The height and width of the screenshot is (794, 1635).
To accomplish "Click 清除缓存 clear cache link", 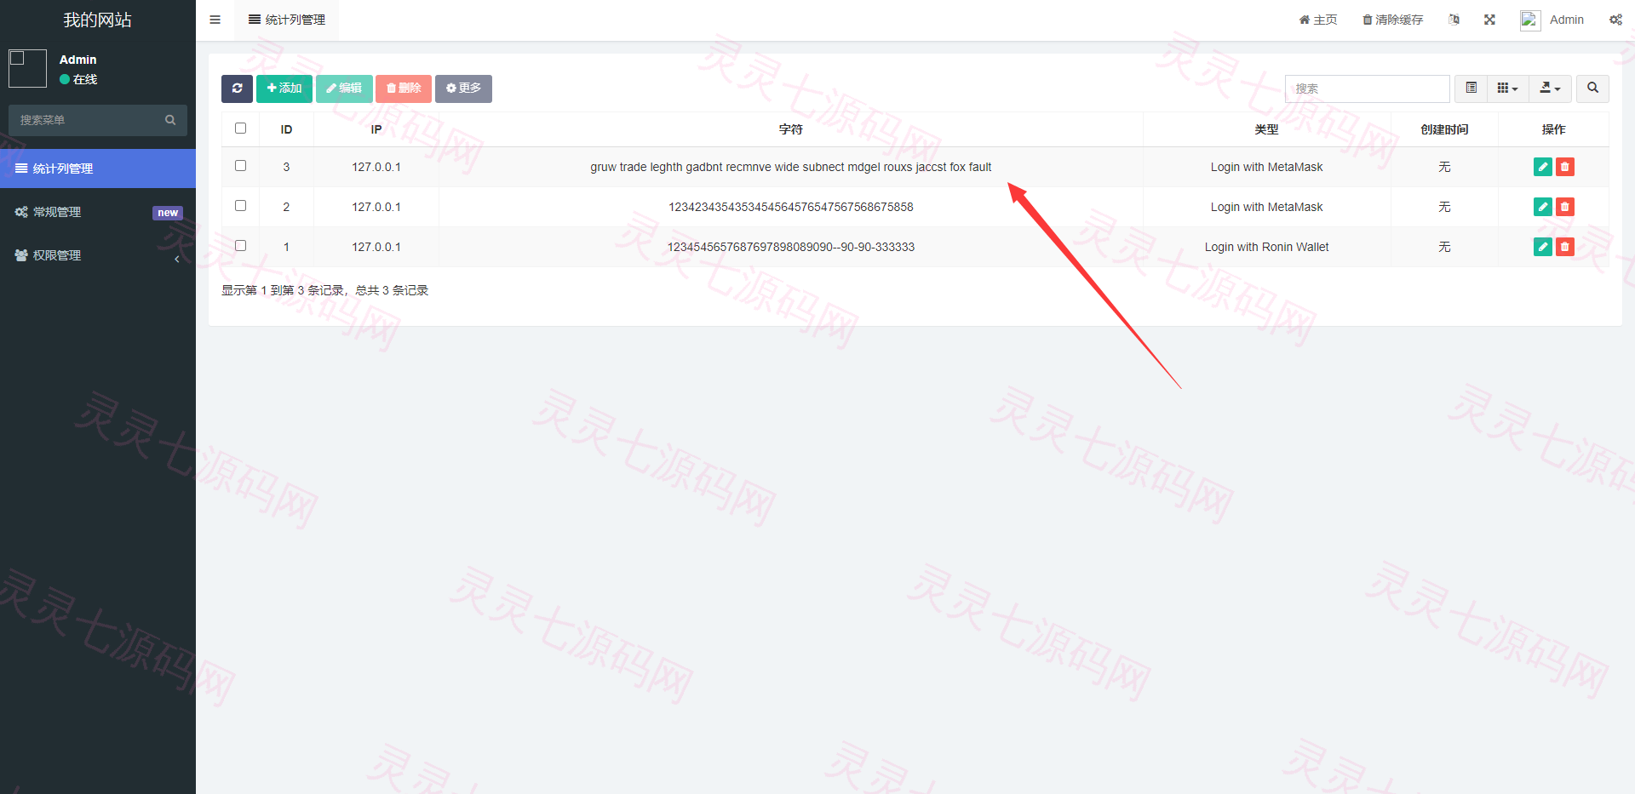I will (x=1392, y=20).
